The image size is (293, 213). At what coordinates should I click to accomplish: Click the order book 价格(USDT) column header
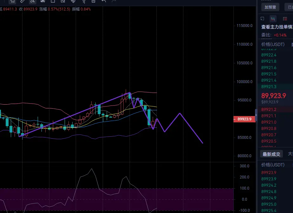point(273,44)
